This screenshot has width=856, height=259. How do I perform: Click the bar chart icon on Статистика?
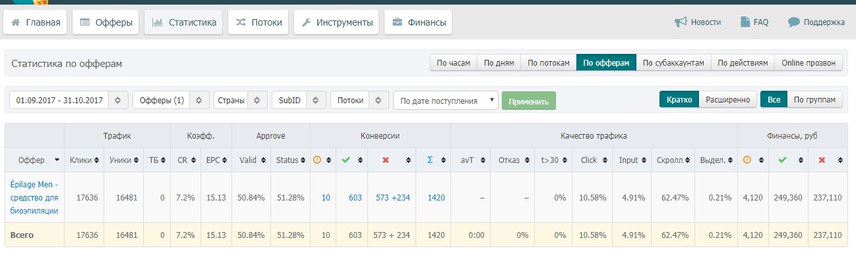[157, 22]
